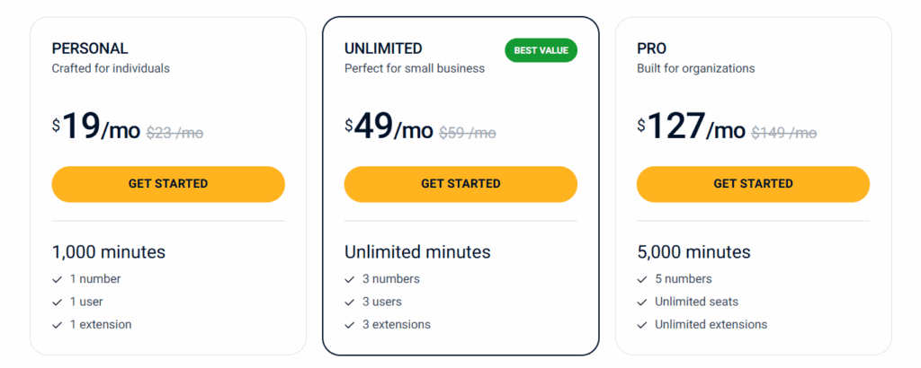921x368 pixels.
Task: Click the checkmark beside "Unlimited extensions"
Action: tap(642, 325)
